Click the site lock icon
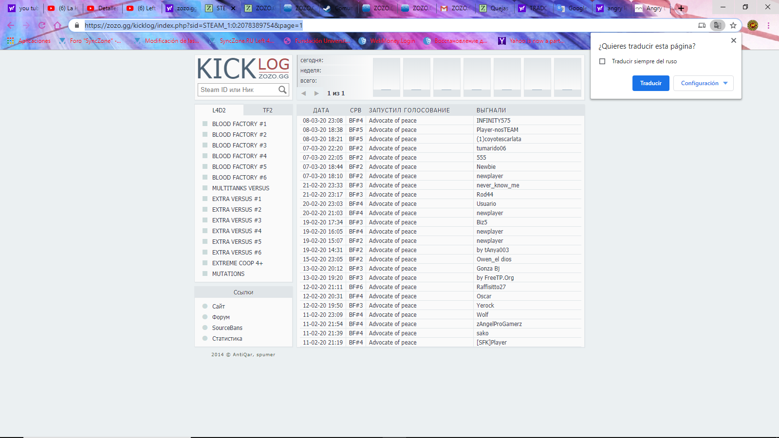The height and width of the screenshot is (438, 779). (77, 25)
